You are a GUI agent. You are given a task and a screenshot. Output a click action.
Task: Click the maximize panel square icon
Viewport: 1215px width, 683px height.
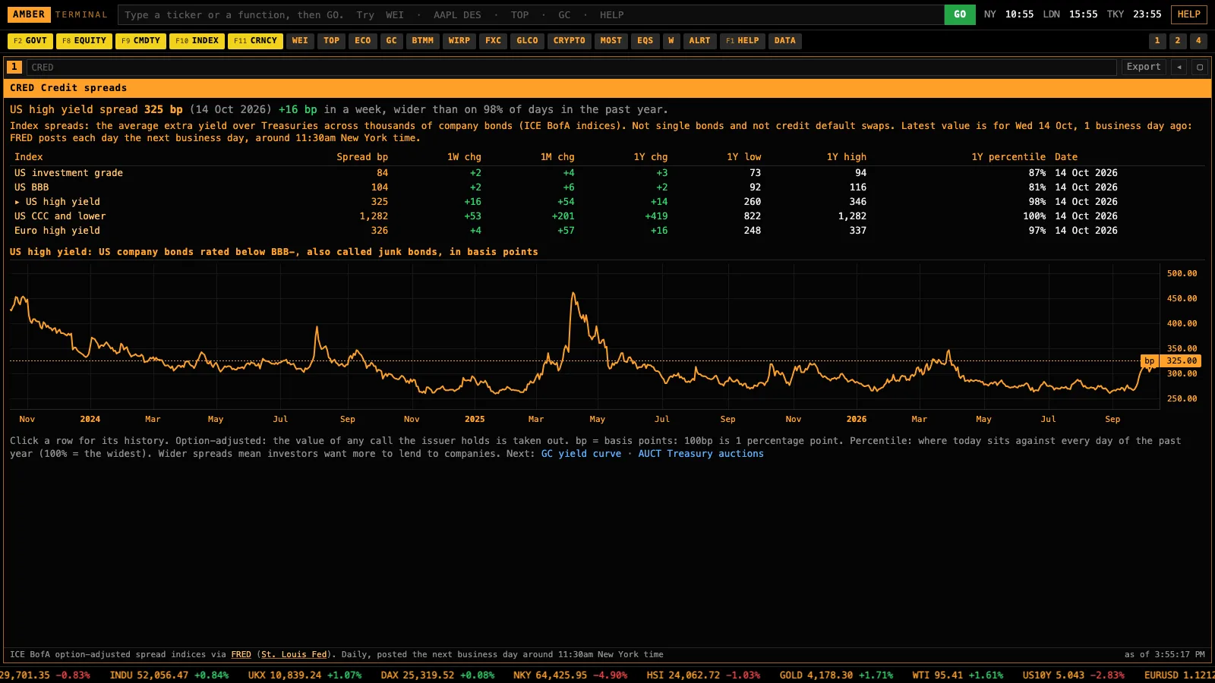click(x=1200, y=67)
